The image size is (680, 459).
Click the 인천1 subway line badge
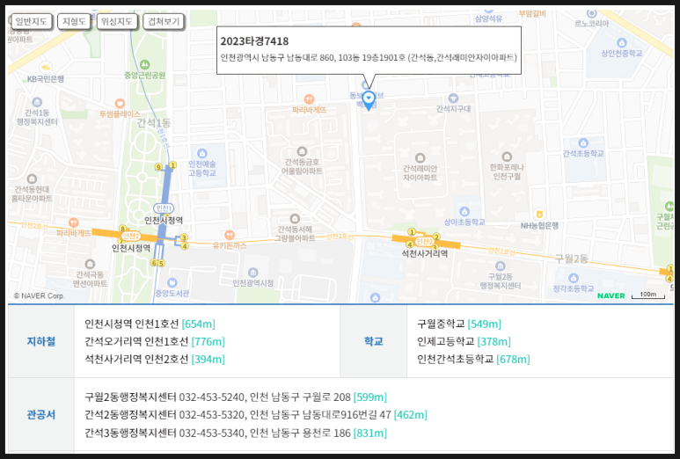pos(164,208)
